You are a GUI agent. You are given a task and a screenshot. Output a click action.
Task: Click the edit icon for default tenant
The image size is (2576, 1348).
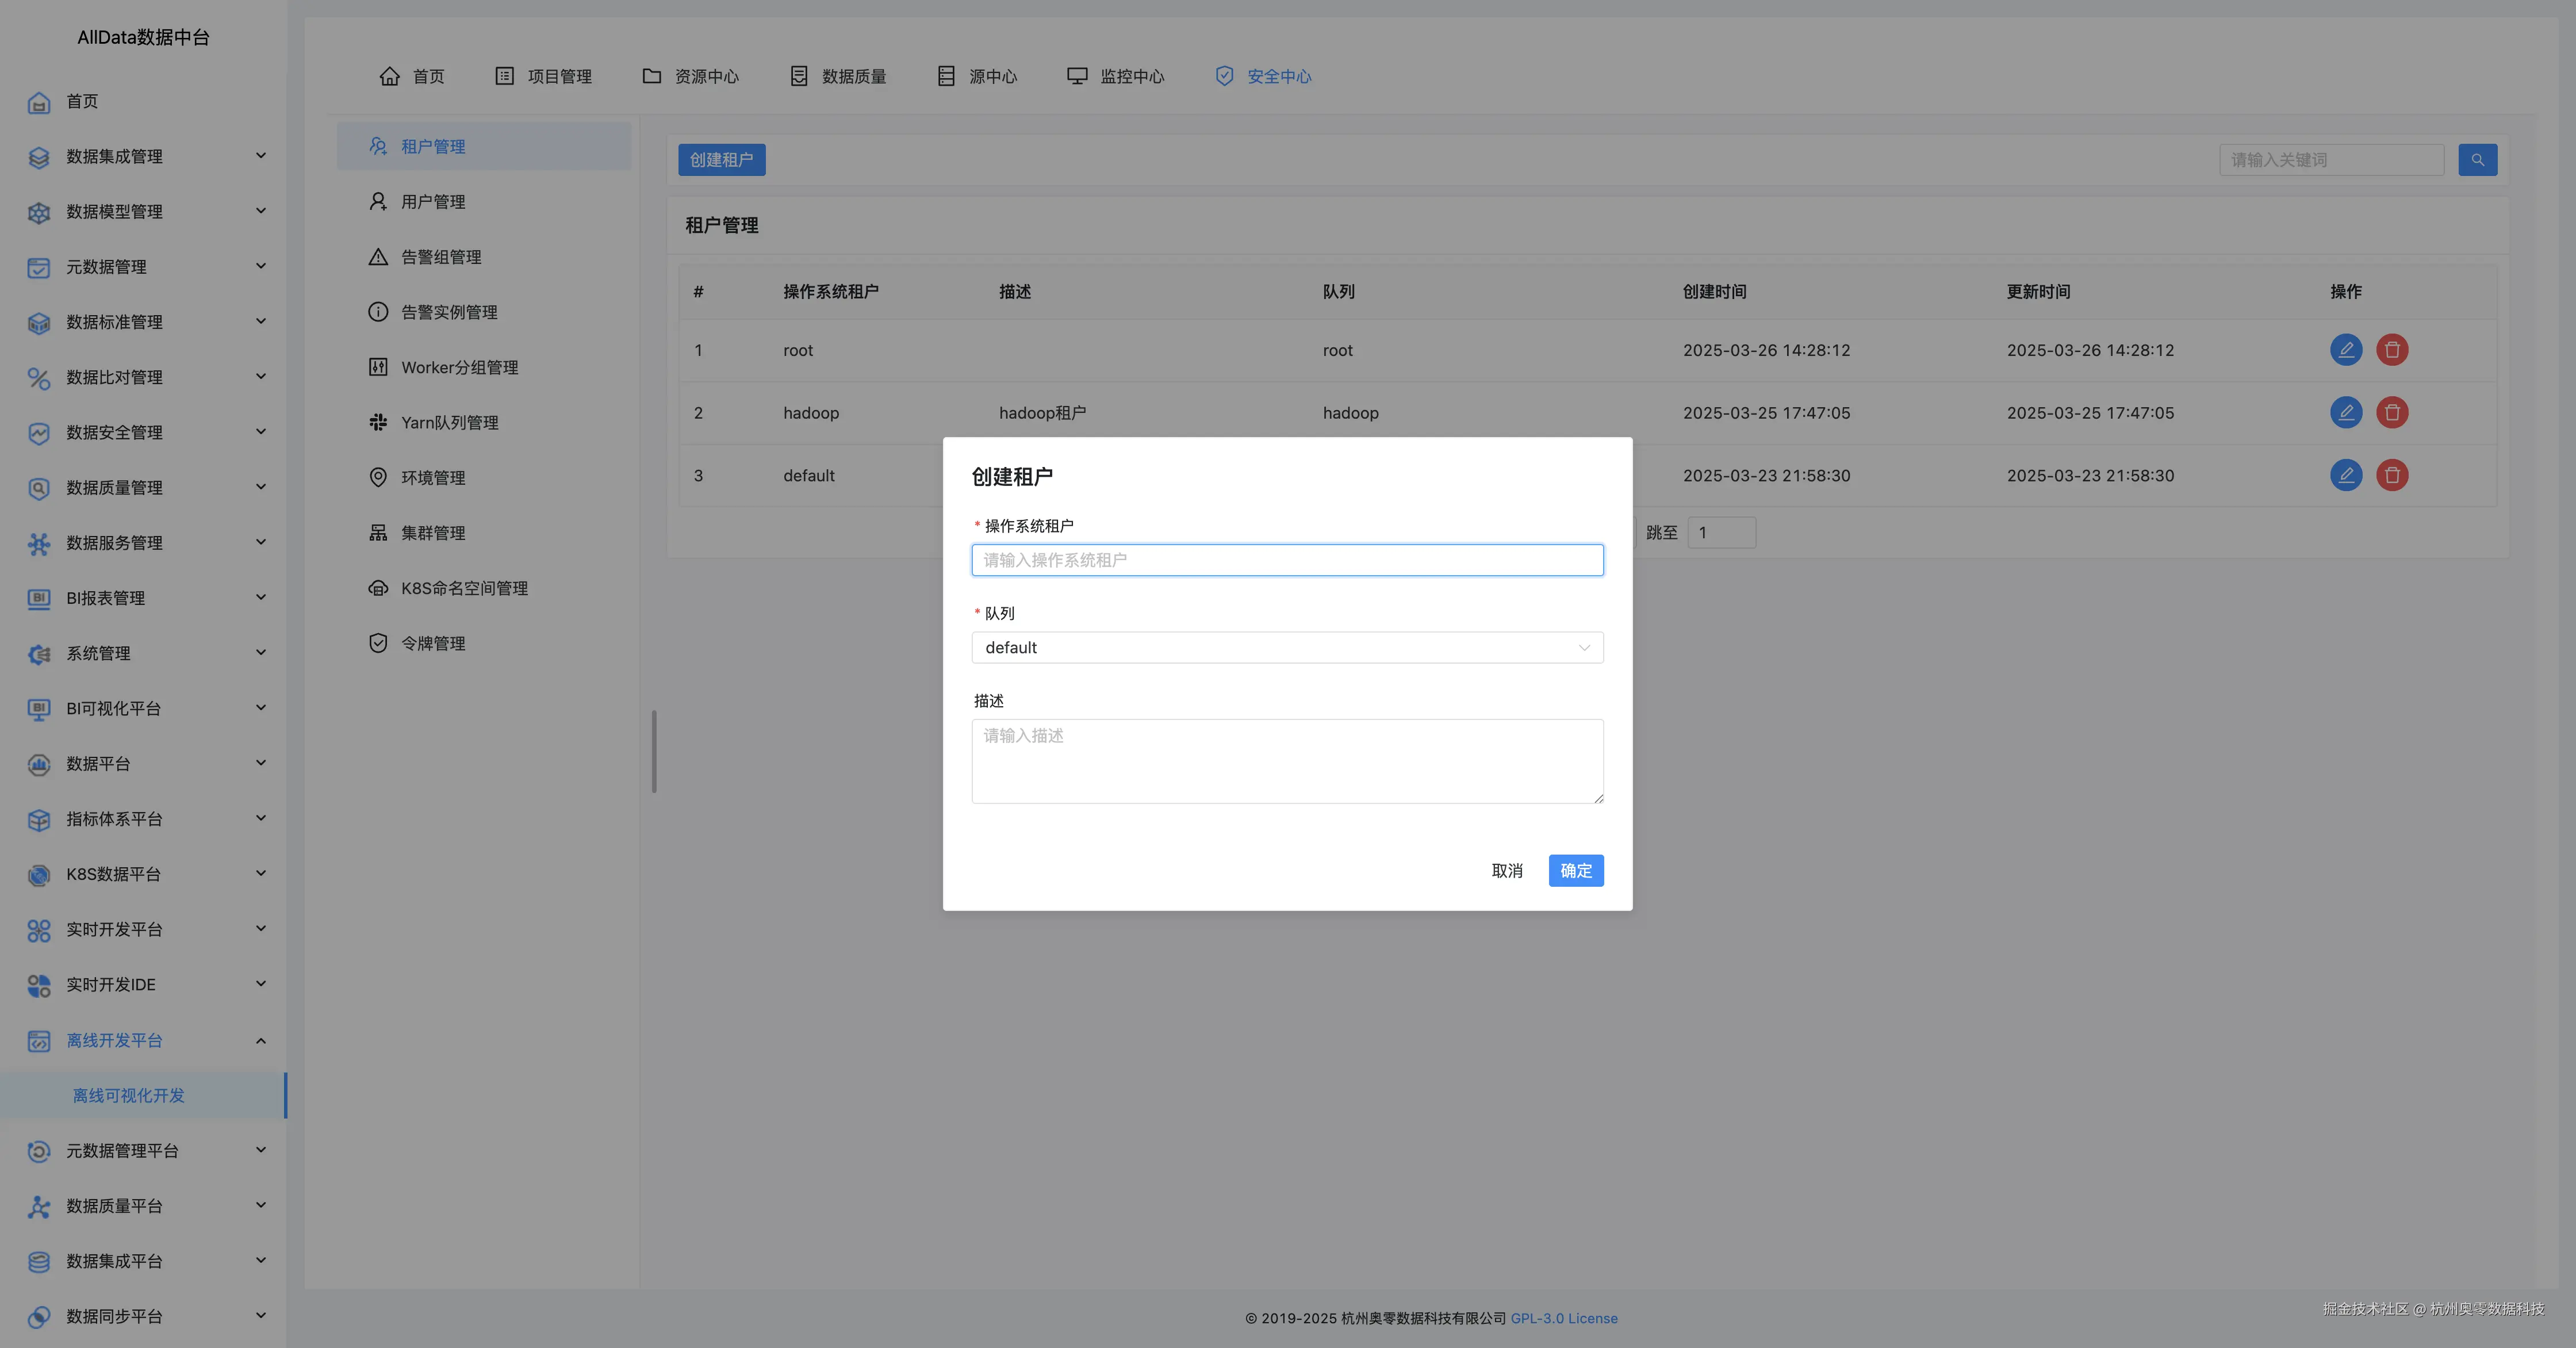coord(2345,475)
